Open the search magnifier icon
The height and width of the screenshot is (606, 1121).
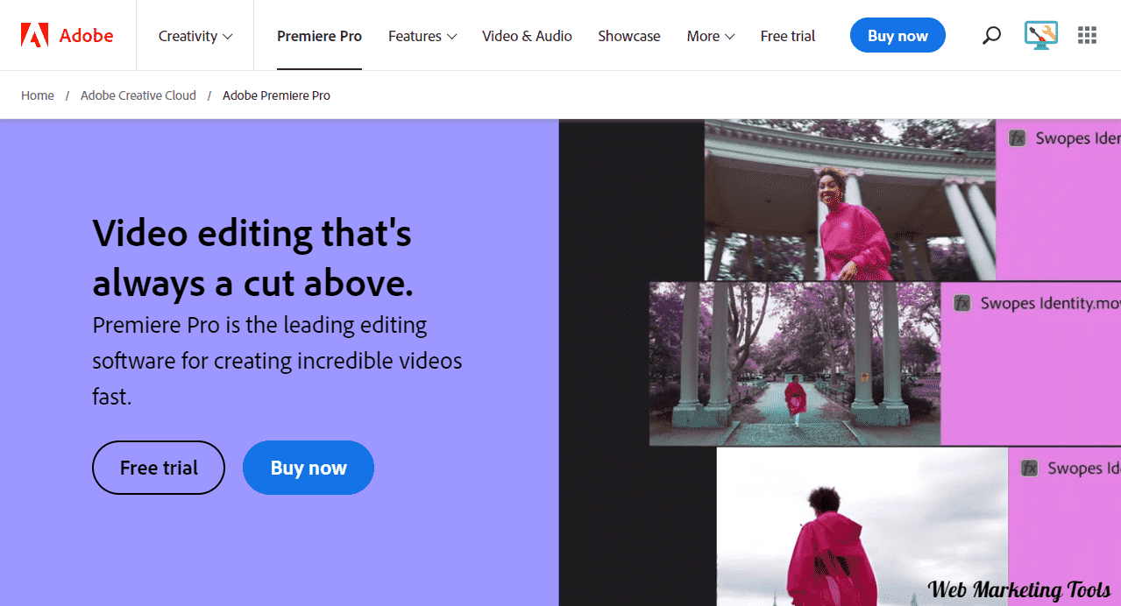pos(991,36)
